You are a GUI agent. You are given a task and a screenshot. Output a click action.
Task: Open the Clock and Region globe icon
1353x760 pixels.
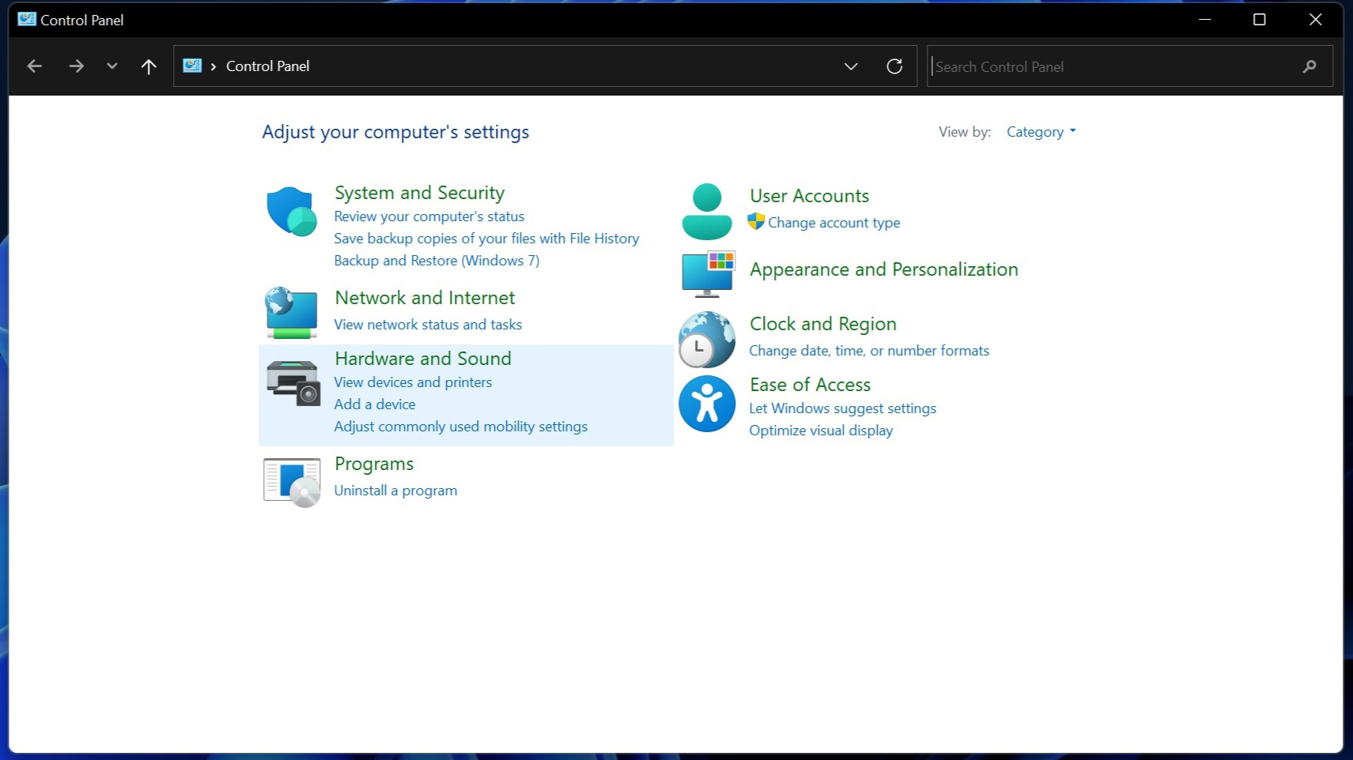click(706, 340)
